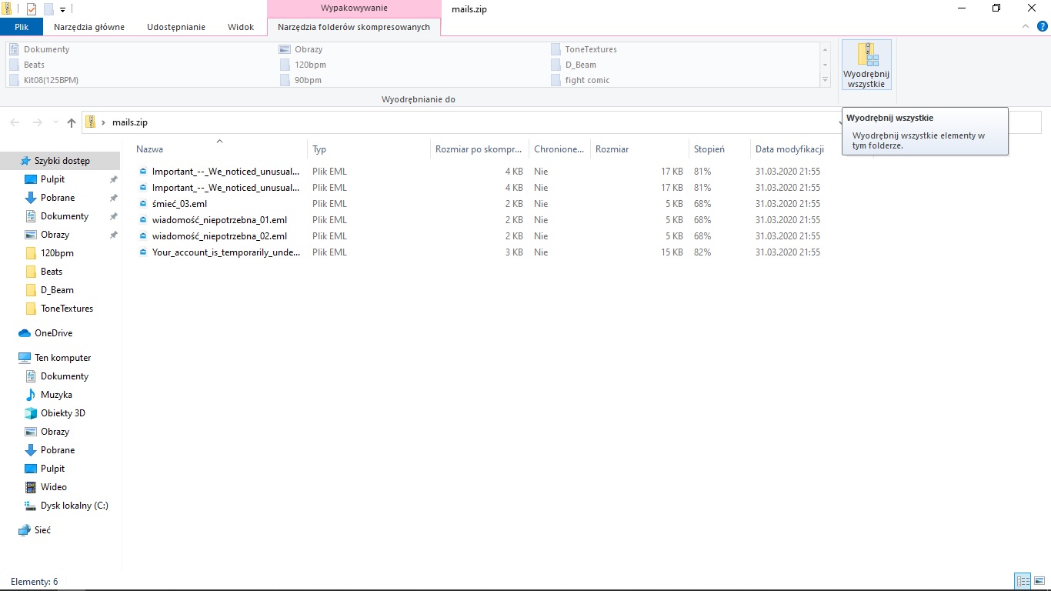Click the śmieć_03.eml file icon
The height and width of the screenshot is (591, 1051).
[x=142, y=204]
